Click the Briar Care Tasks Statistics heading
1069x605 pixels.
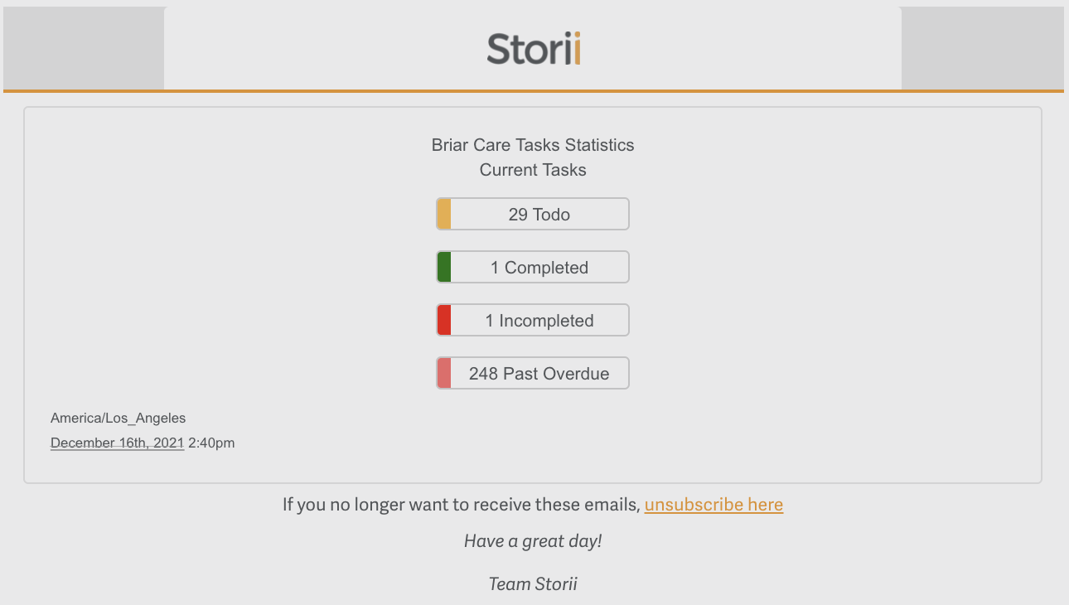click(533, 145)
